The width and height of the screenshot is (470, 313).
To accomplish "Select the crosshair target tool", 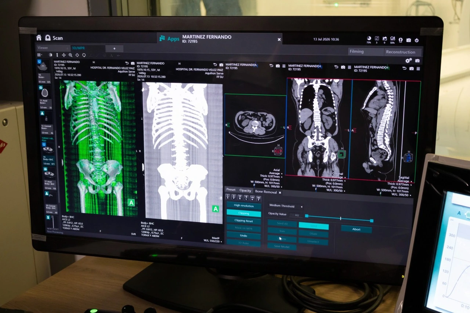I will (x=77, y=55).
